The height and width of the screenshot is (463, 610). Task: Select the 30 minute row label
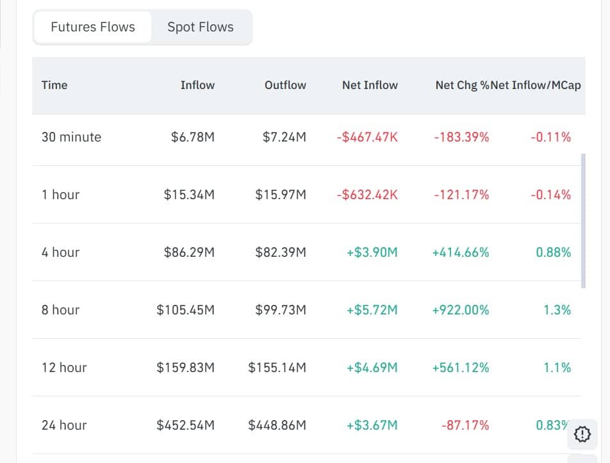point(71,137)
